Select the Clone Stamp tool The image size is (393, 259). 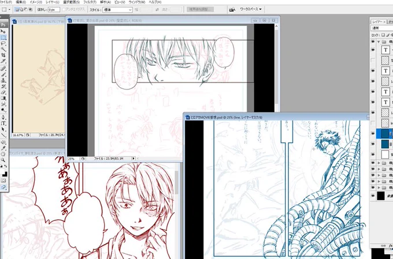pyautogui.click(x=3, y=80)
